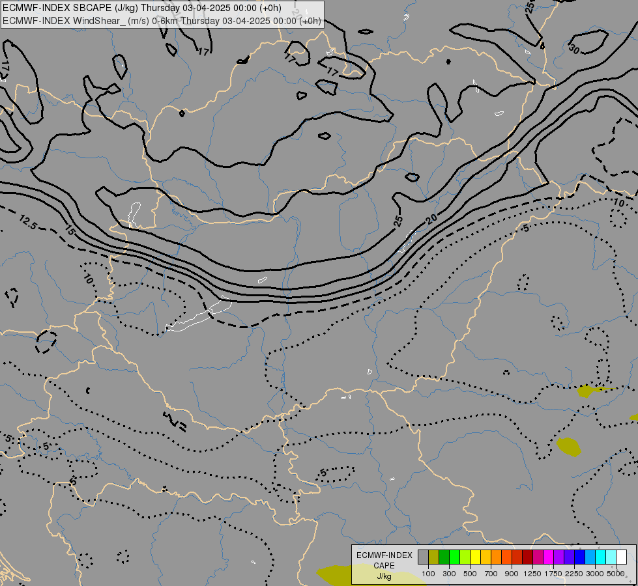Select the legend value 900
Image resolution: width=638 pixels, height=586 pixels.
(512, 574)
